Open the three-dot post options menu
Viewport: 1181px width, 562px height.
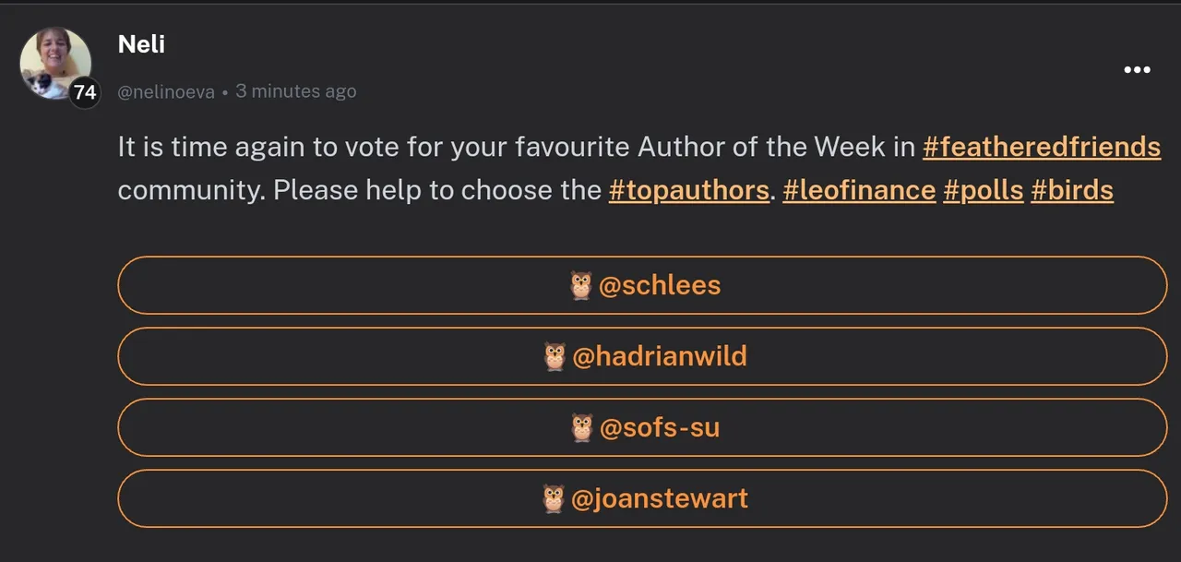1136,70
